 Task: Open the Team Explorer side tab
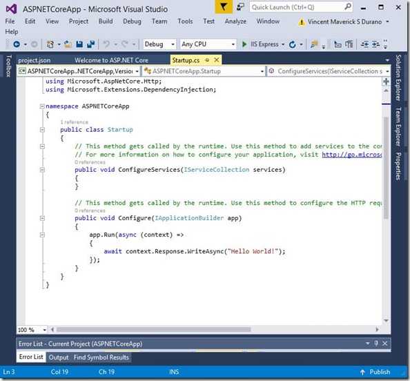coord(398,126)
